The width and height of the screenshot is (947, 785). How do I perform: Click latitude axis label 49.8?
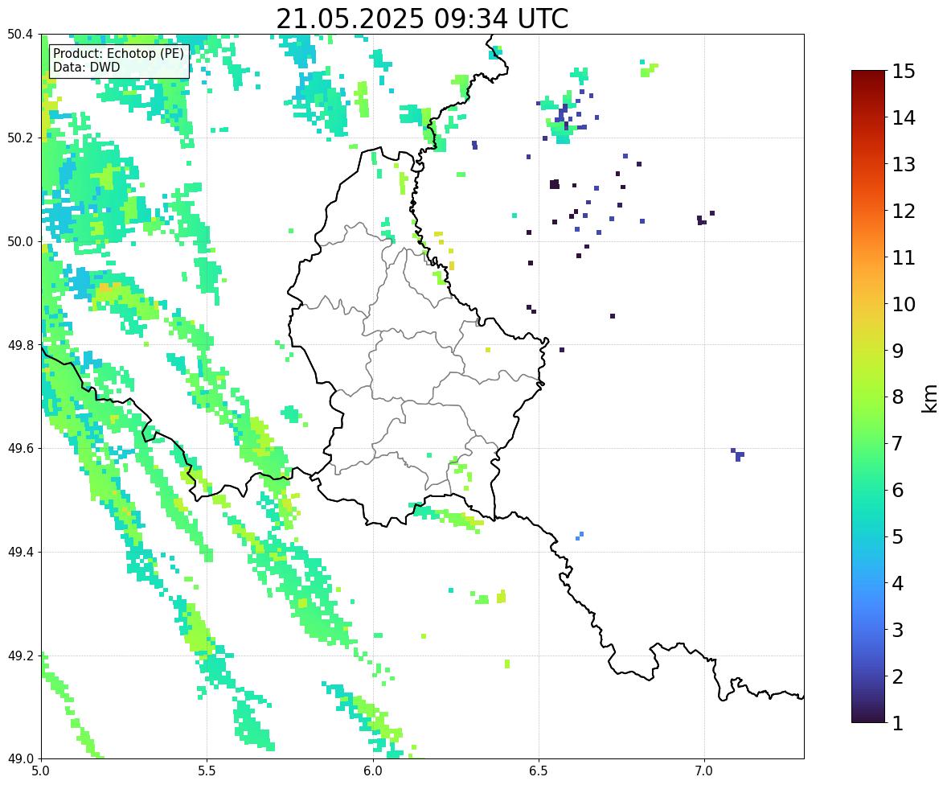point(19,345)
